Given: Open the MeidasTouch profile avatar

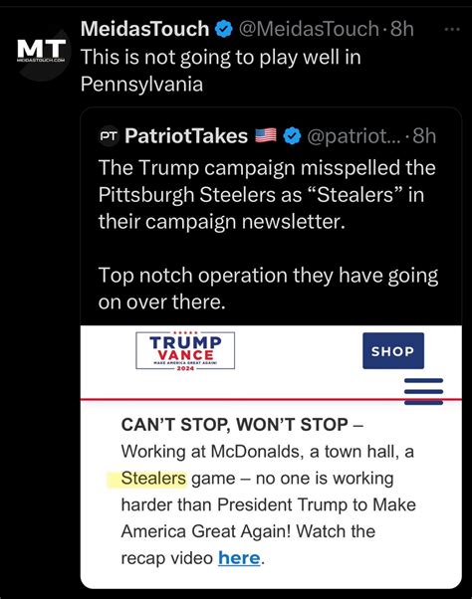Looking at the screenshot, I should [42, 52].
